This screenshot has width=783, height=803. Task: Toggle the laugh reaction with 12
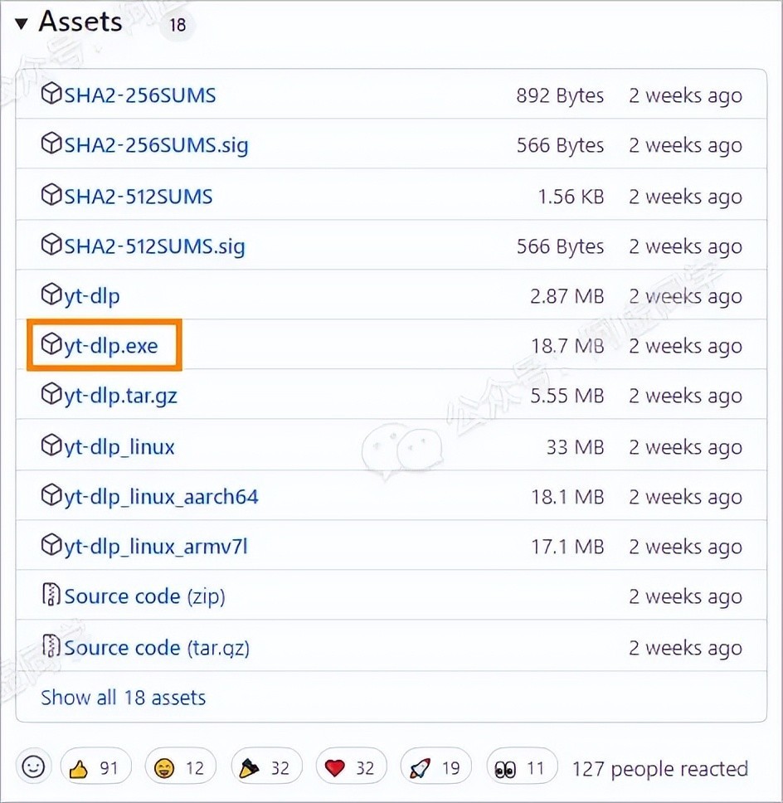coord(179,768)
